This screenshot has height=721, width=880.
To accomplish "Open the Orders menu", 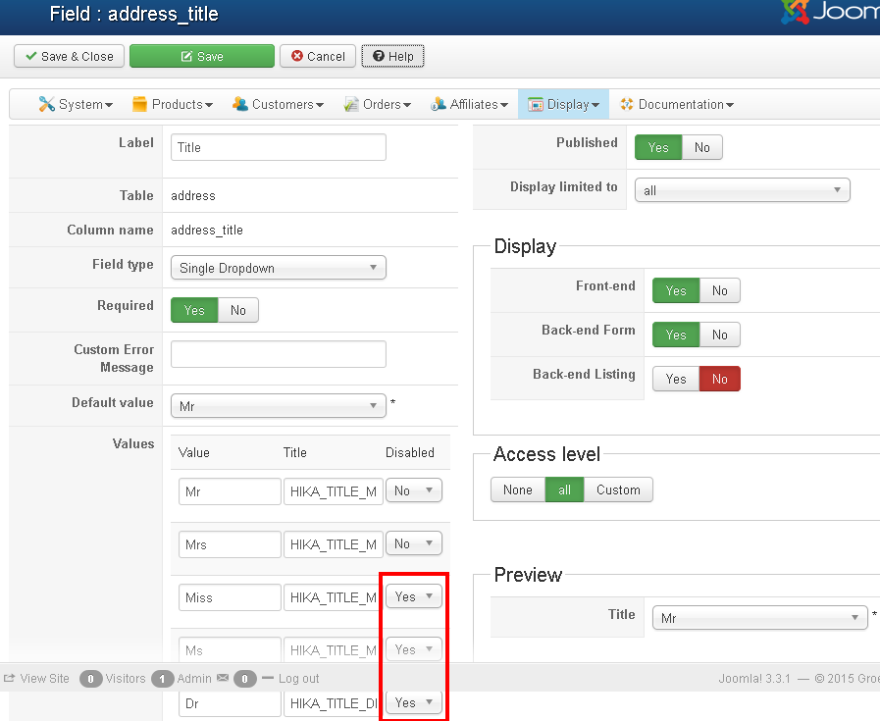I will [x=377, y=104].
